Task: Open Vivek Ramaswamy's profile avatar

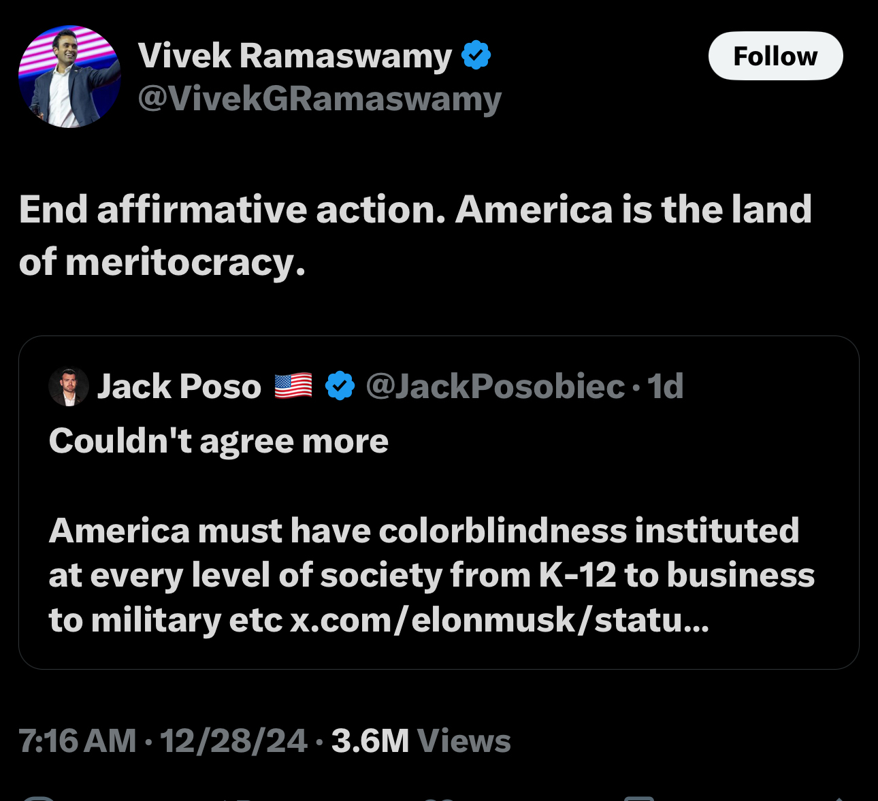Action: 69,77
